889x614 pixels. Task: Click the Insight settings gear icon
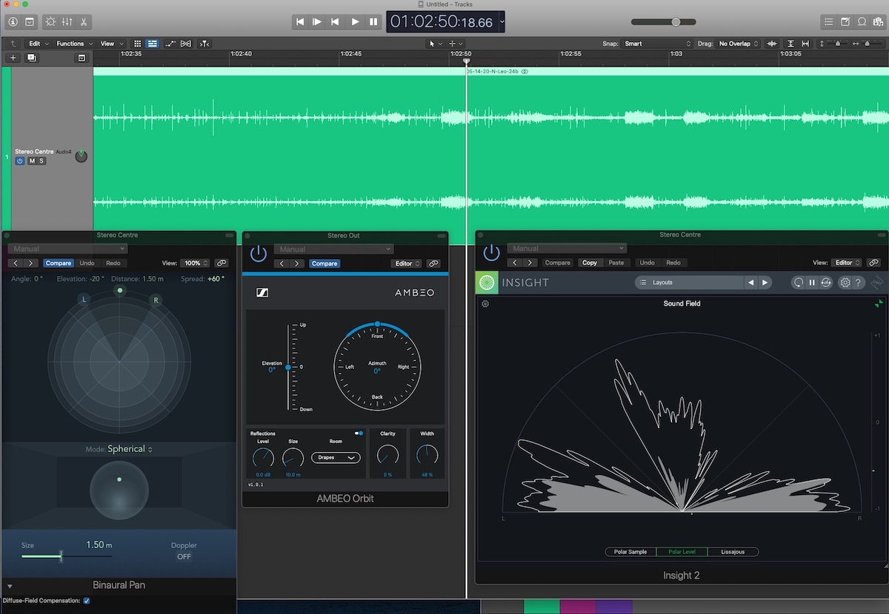[x=845, y=283]
